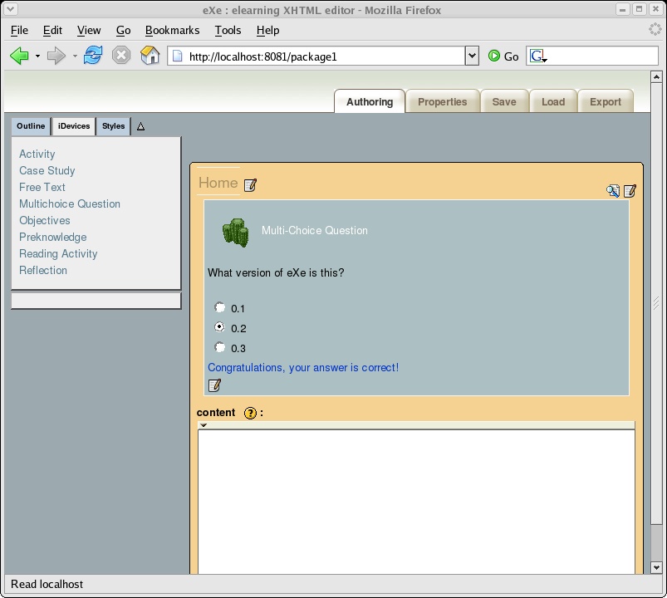Open the Help menu
The height and width of the screenshot is (598, 667).
pyautogui.click(x=268, y=30)
